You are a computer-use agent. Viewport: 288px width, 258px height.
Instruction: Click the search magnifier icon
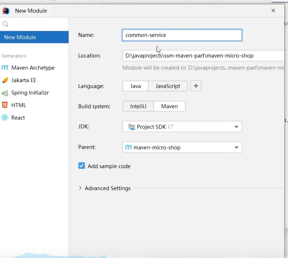point(5,24)
